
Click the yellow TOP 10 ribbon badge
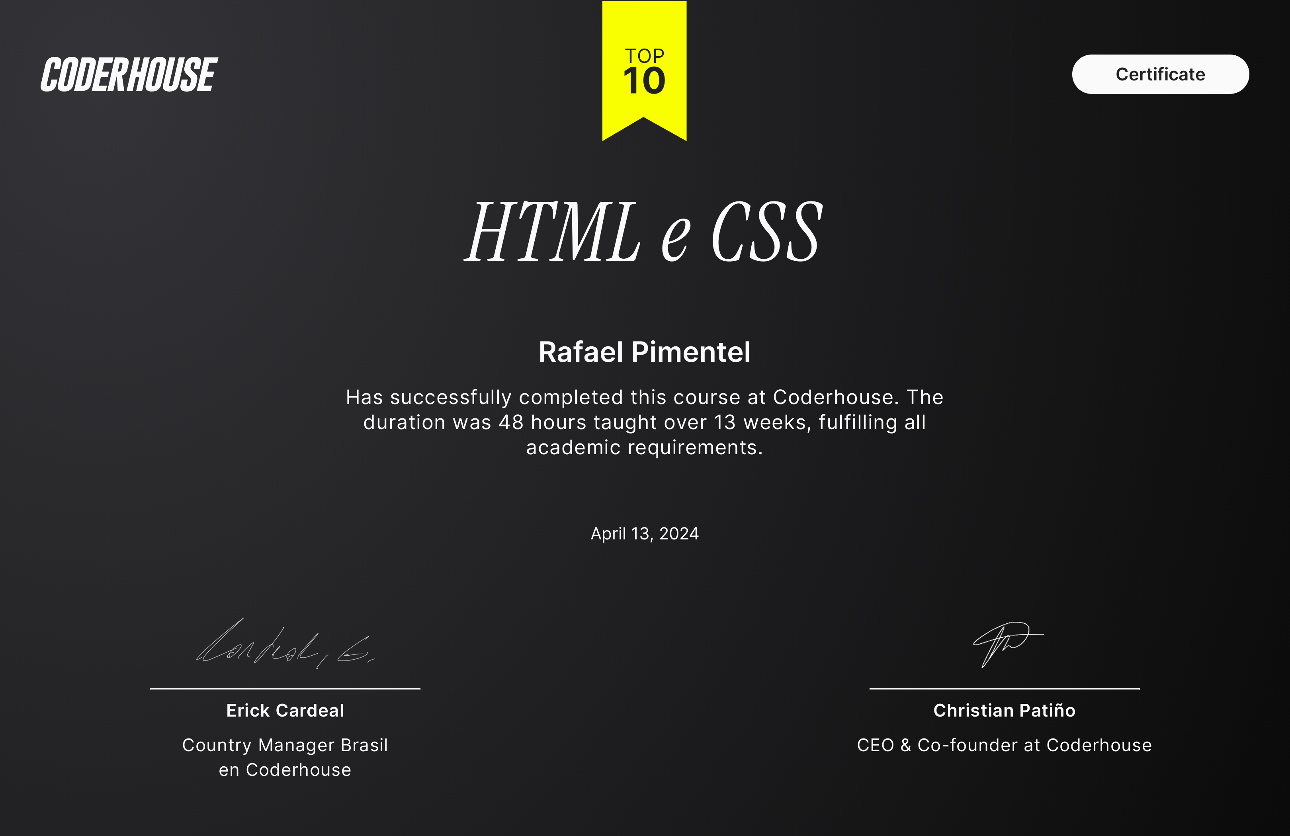644,70
